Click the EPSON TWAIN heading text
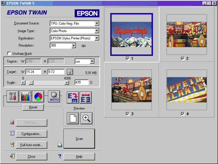 [x=27, y=13]
